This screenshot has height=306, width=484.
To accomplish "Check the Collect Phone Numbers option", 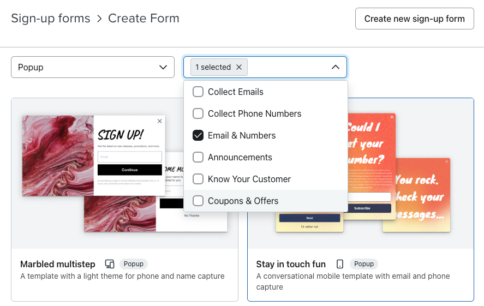I will 198,113.
